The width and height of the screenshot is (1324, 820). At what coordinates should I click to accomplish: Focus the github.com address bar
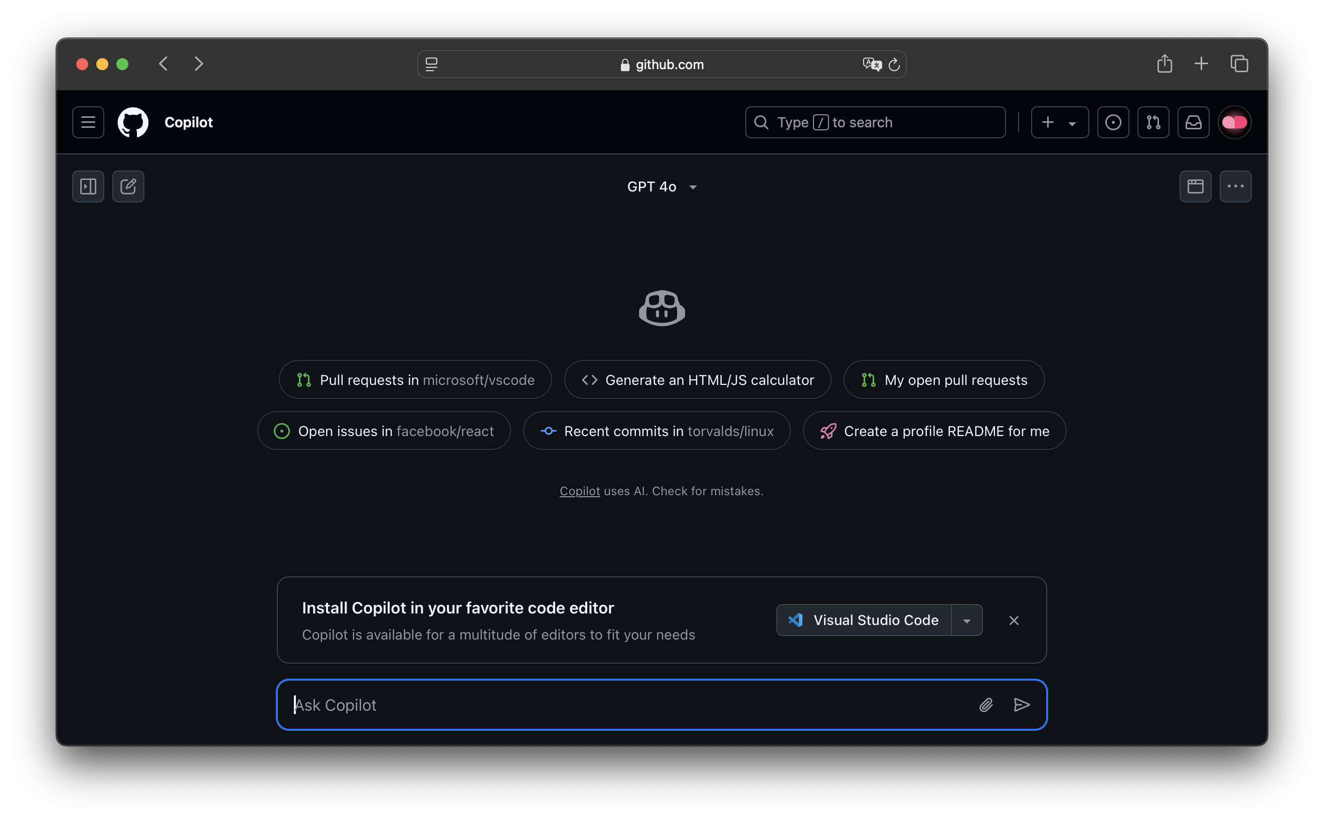pos(661,65)
